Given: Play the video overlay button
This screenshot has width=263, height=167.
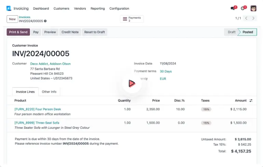Looking at the screenshot, I should tap(131, 83).
